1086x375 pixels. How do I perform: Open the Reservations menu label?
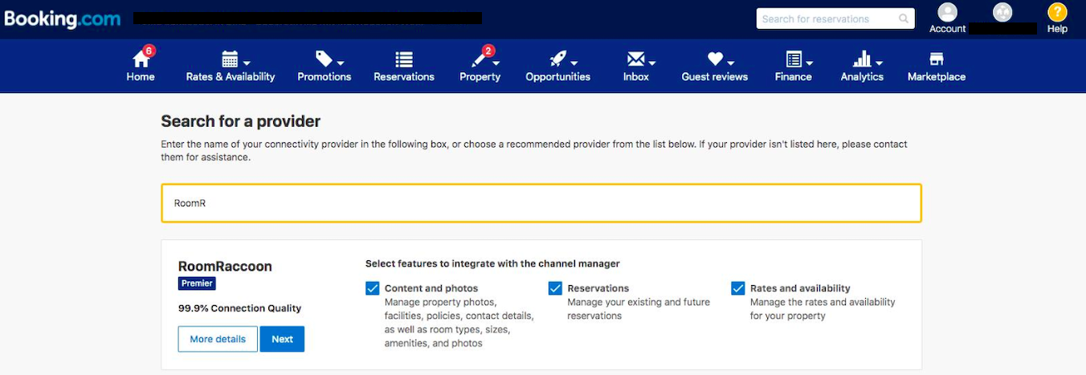pyautogui.click(x=404, y=77)
